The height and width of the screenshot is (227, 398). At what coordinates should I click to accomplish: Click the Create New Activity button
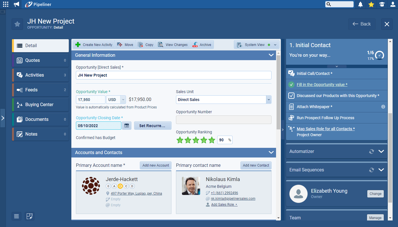pos(94,45)
